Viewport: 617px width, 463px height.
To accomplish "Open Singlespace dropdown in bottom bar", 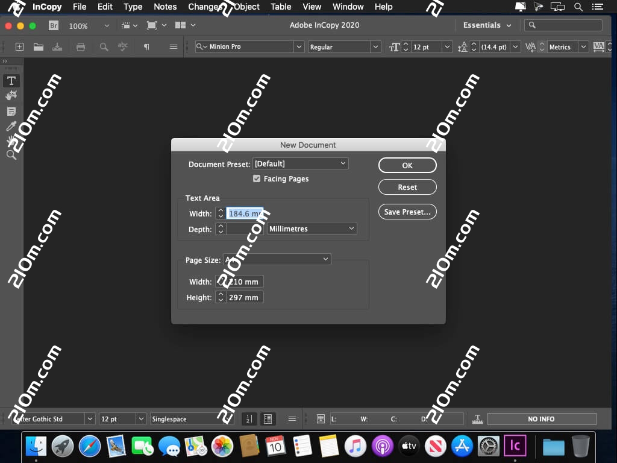I will 192,419.
